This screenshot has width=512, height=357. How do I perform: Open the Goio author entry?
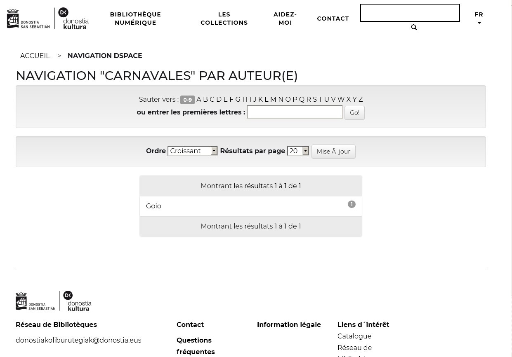153,206
